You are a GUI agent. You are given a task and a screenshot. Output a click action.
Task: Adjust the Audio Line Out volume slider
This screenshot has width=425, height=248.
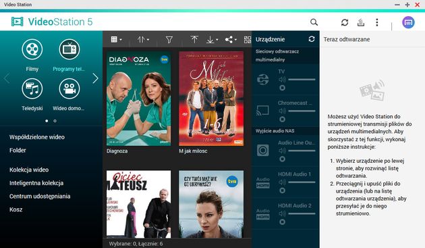[x=302, y=151]
